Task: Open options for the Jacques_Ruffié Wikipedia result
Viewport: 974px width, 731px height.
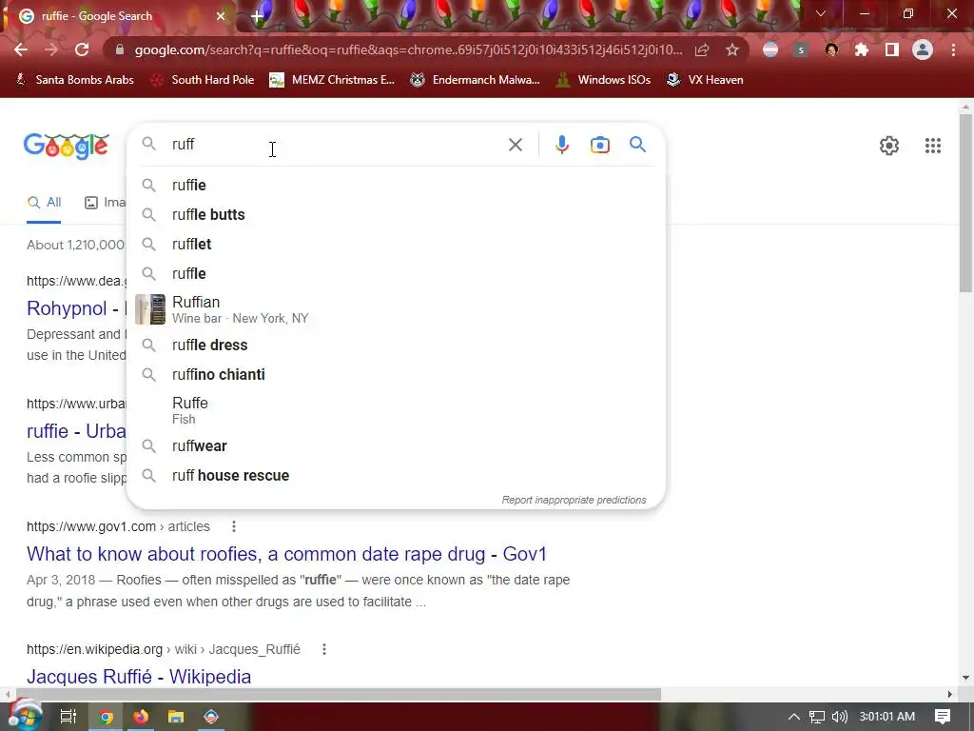Action: click(x=323, y=649)
